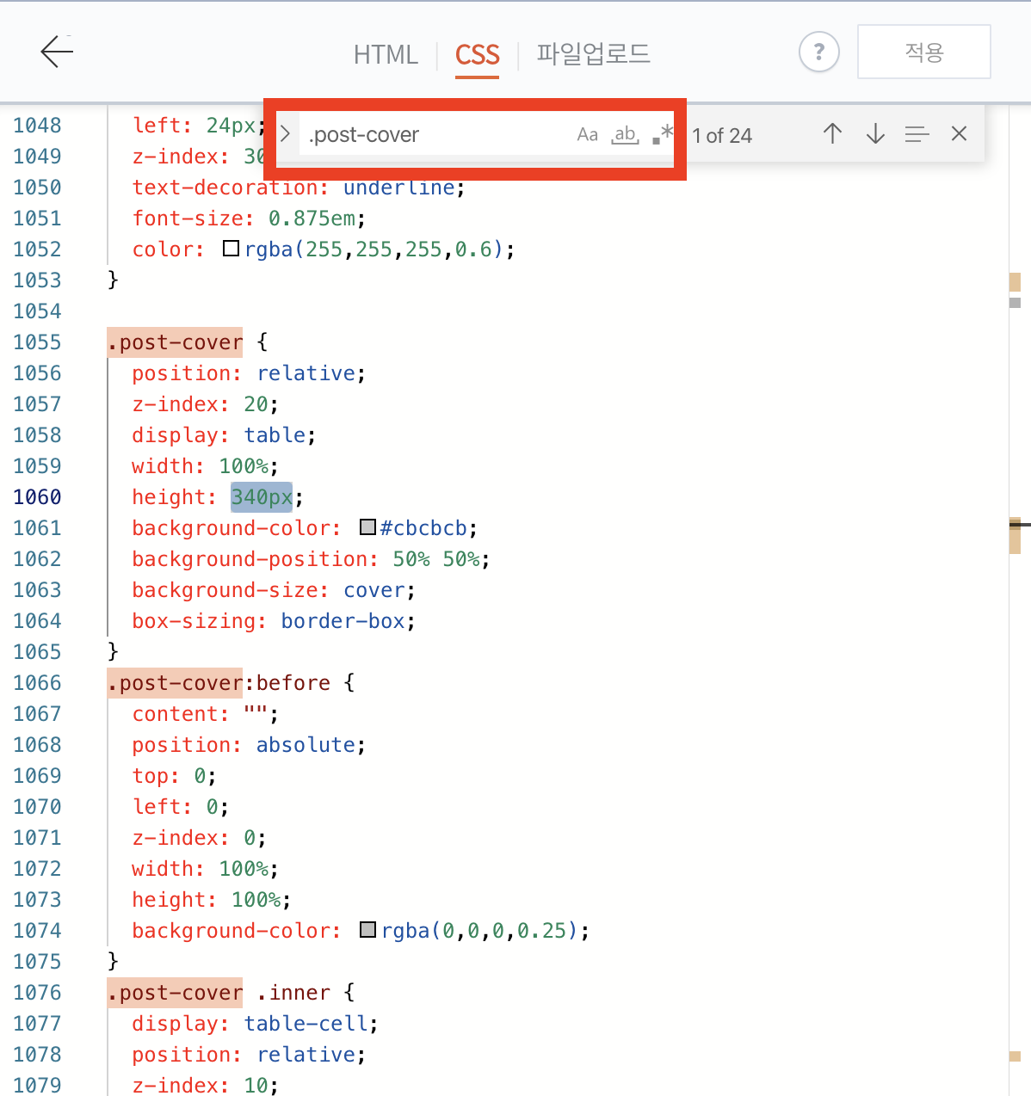Click 'text-decoration: underline' line
Viewport: 1031px width, 1096px height.
pyautogui.click(x=299, y=188)
